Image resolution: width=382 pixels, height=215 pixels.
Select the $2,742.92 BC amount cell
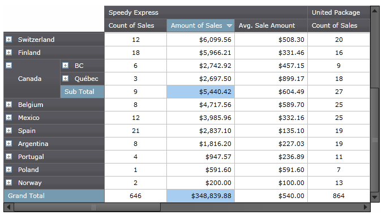click(200, 66)
